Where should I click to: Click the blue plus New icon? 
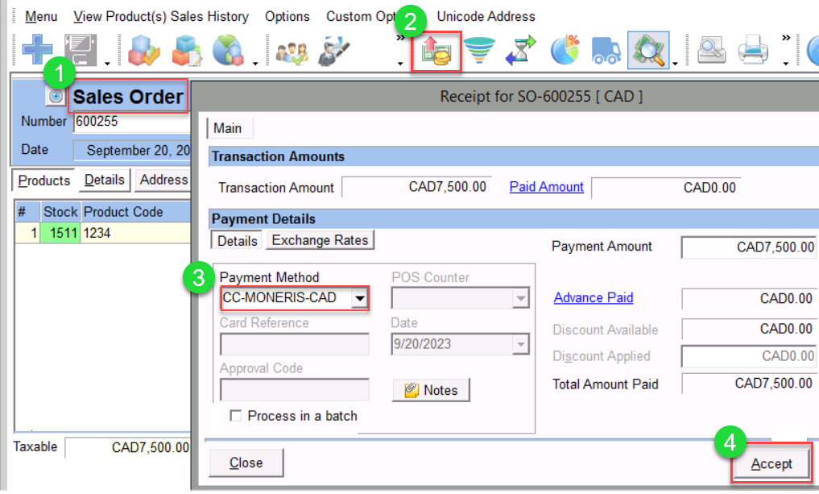click(37, 52)
